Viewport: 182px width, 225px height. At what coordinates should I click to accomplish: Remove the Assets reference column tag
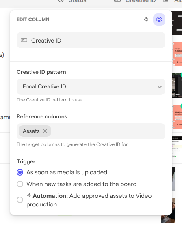click(45, 131)
